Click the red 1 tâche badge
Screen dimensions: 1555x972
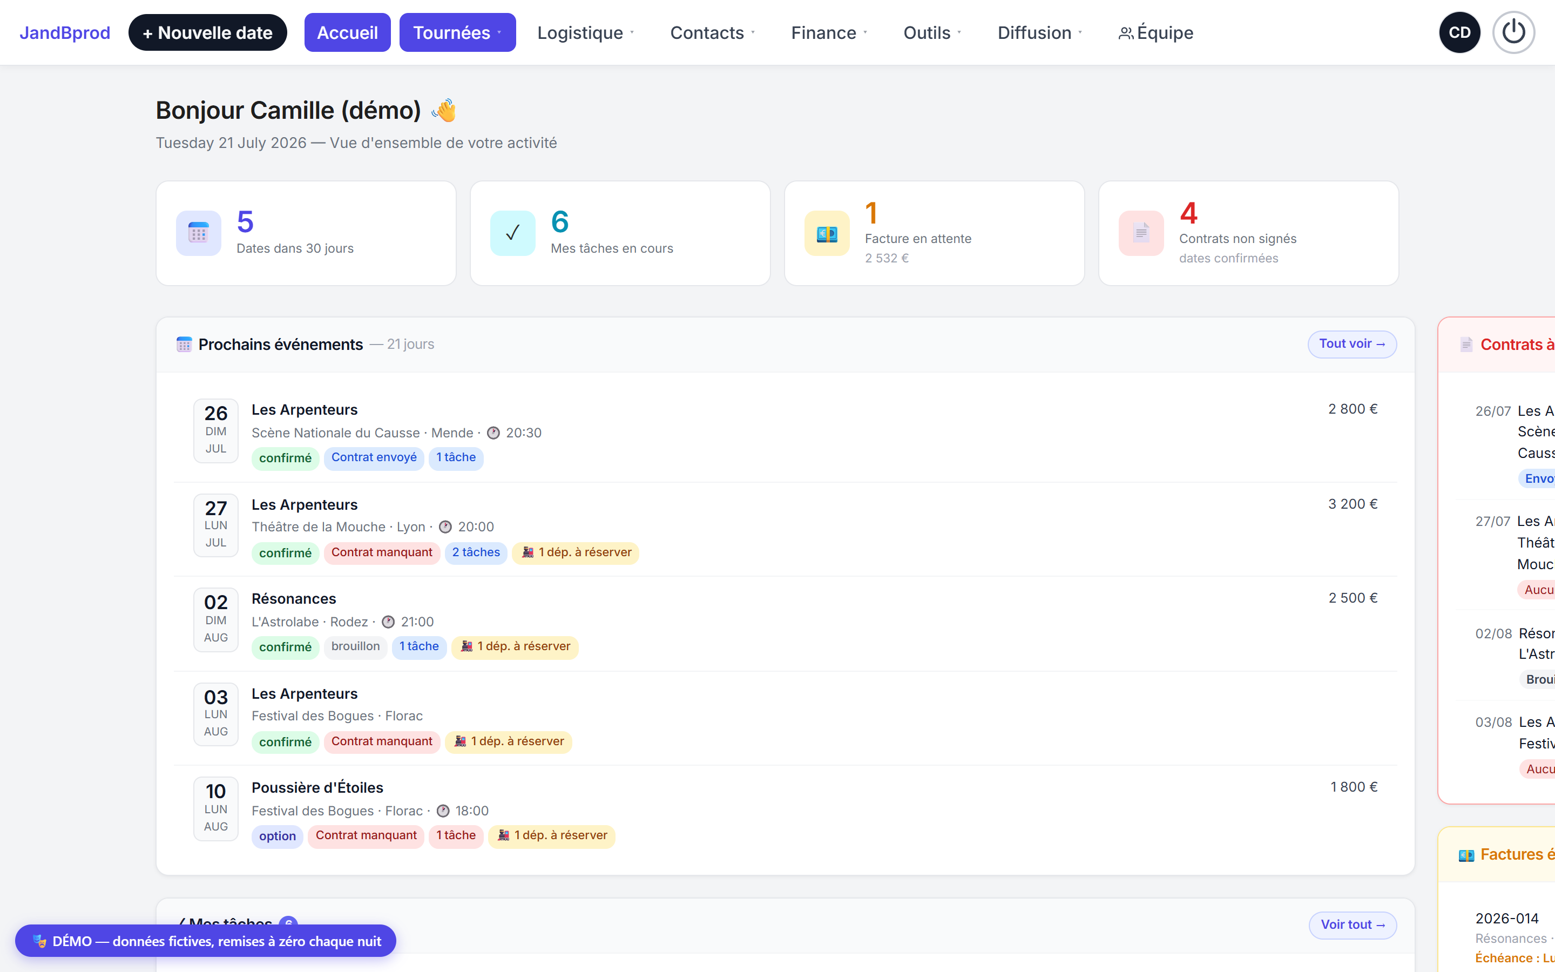(x=456, y=836)
